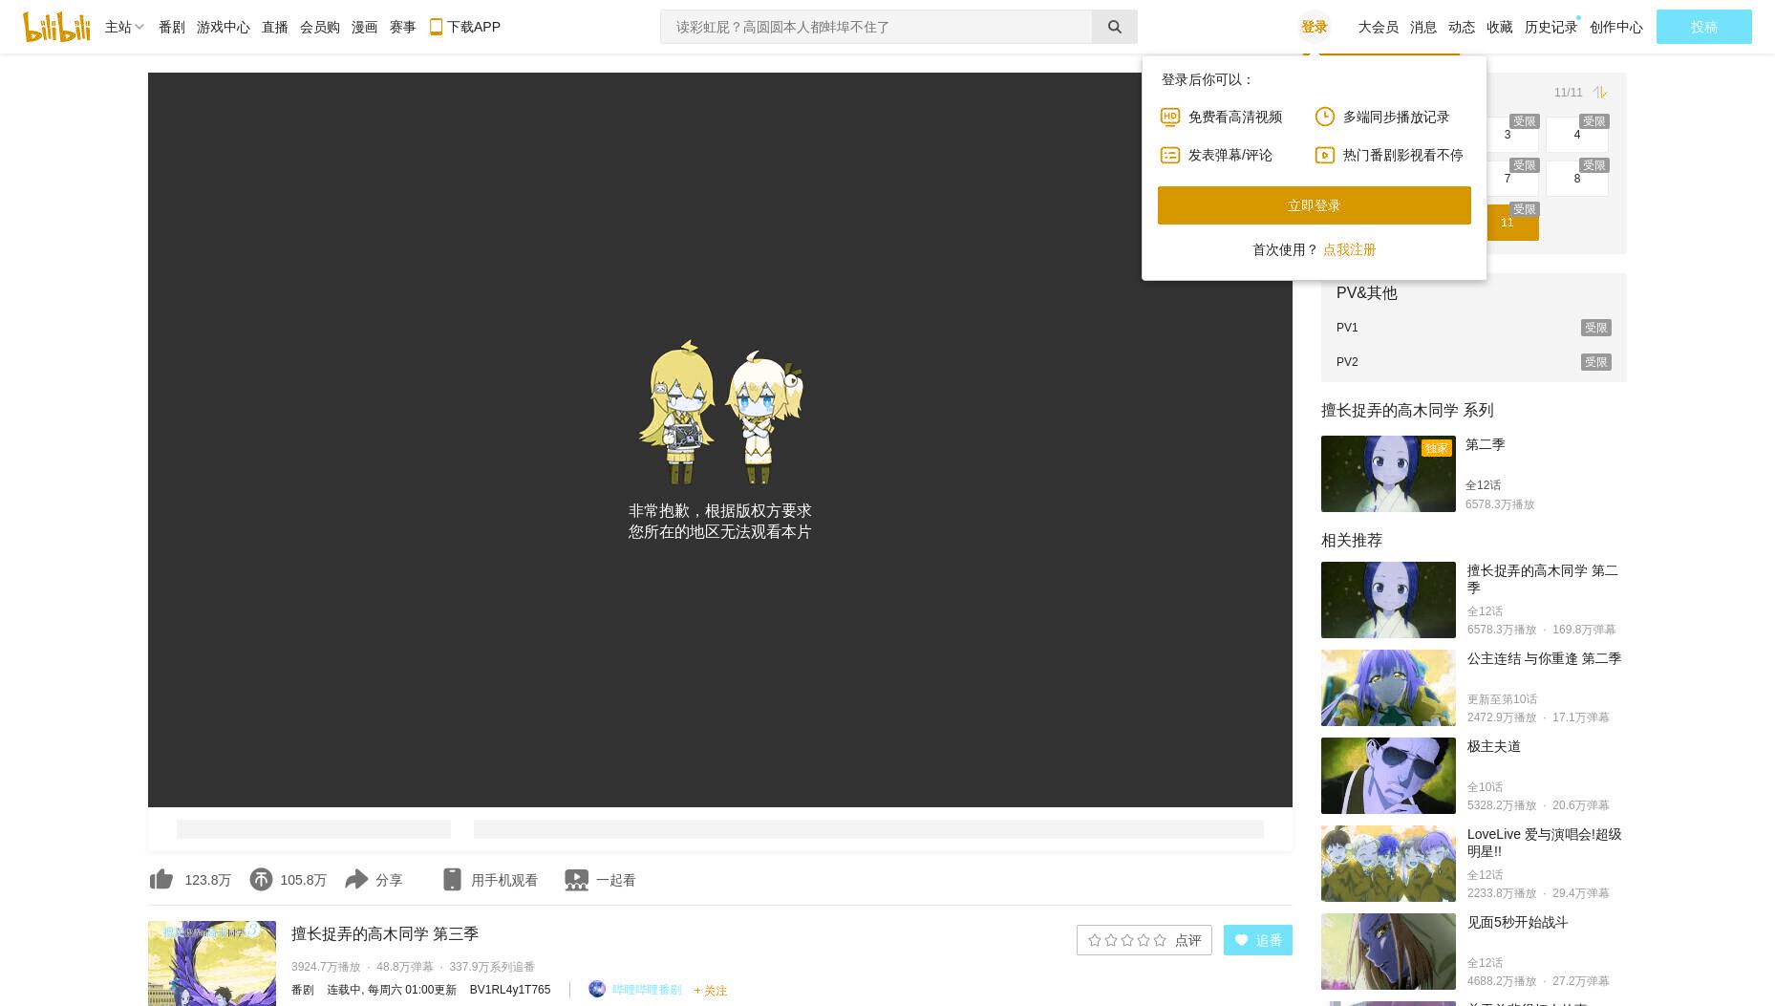Open the 番剧 navigation item
Viewport: 1775px width, 1006px height.
pos(172,27)
